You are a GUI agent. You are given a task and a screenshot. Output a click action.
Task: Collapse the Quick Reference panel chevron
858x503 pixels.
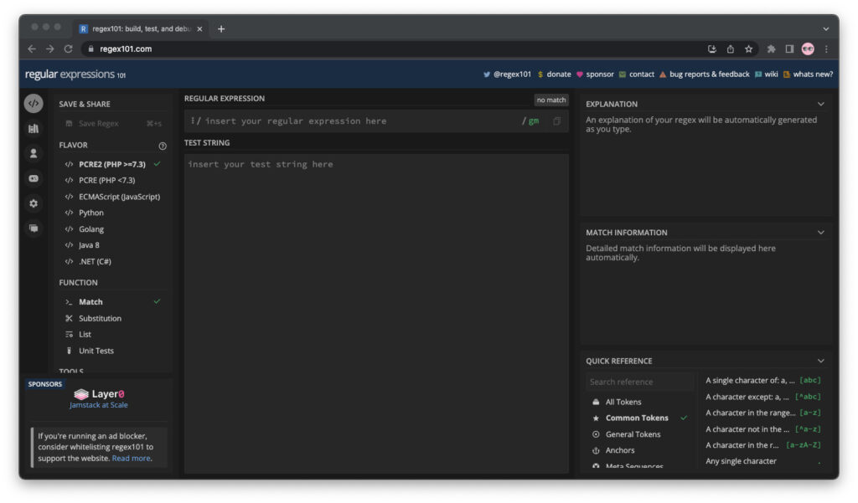click(821, 361)
